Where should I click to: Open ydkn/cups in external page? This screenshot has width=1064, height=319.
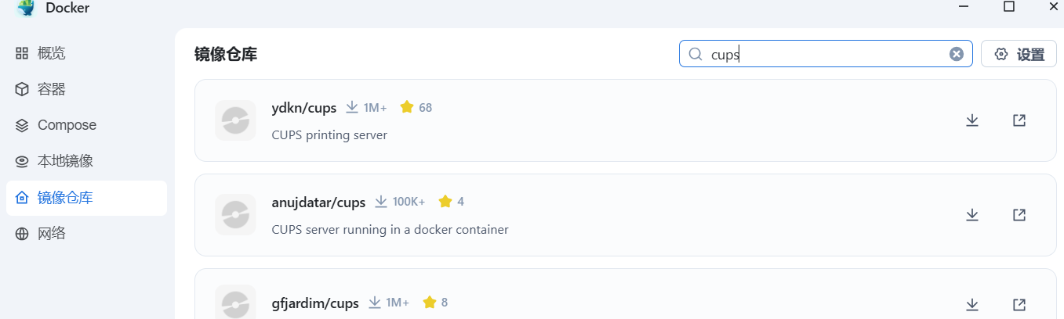[1019, 120]
